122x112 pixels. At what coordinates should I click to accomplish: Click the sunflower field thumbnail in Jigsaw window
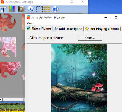click(x=12, y=107)
